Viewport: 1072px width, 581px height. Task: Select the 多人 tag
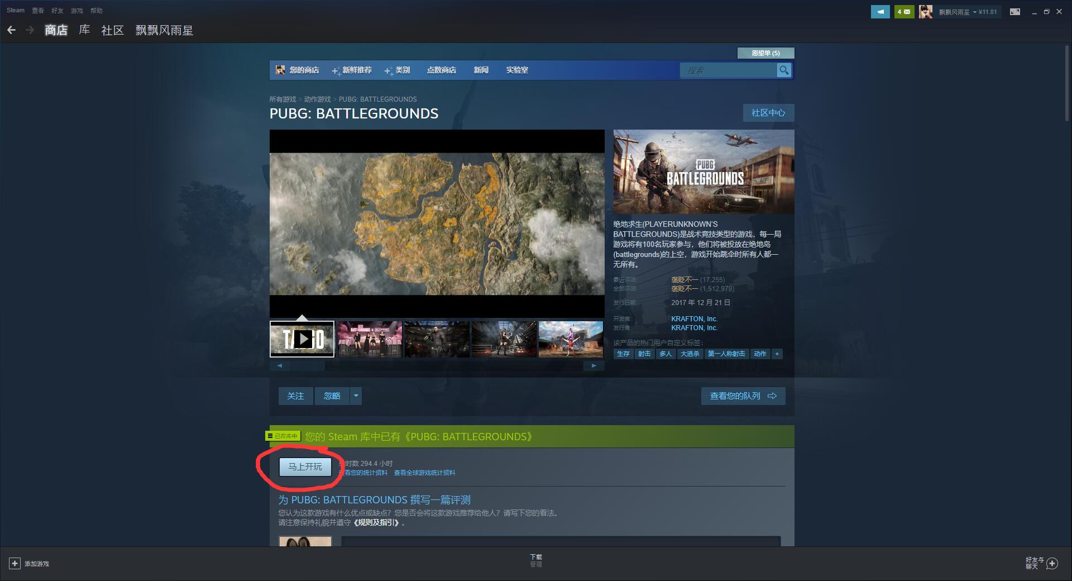pos(666,354)
